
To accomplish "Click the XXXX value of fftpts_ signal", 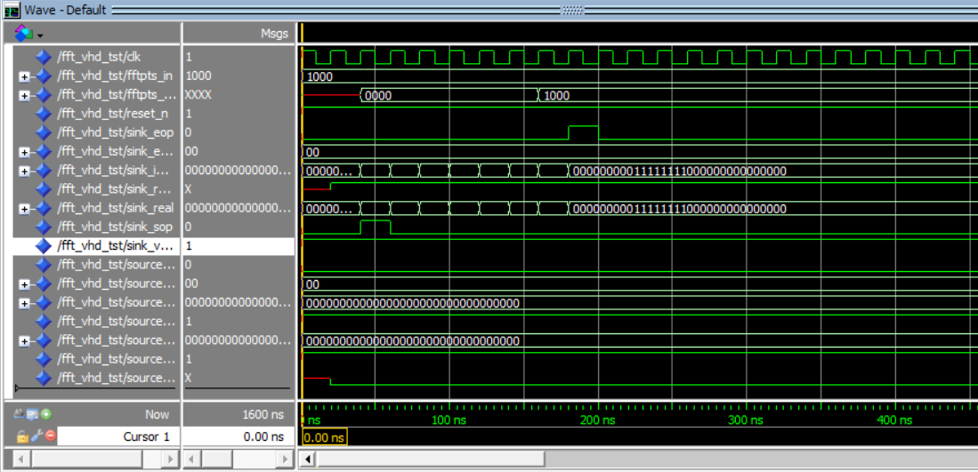I will point(198,95).
